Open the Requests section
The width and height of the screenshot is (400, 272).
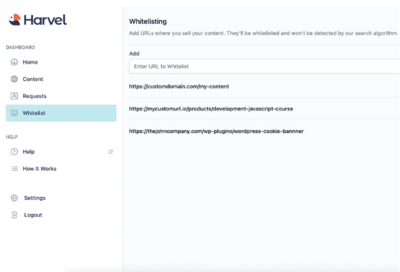pos(34,96)
